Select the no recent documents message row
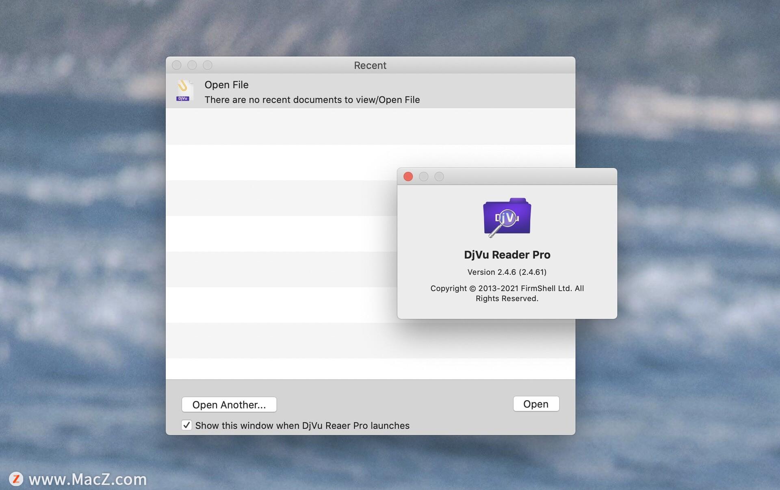This screenshot has width=780, height=490. [x=312, y=99]
